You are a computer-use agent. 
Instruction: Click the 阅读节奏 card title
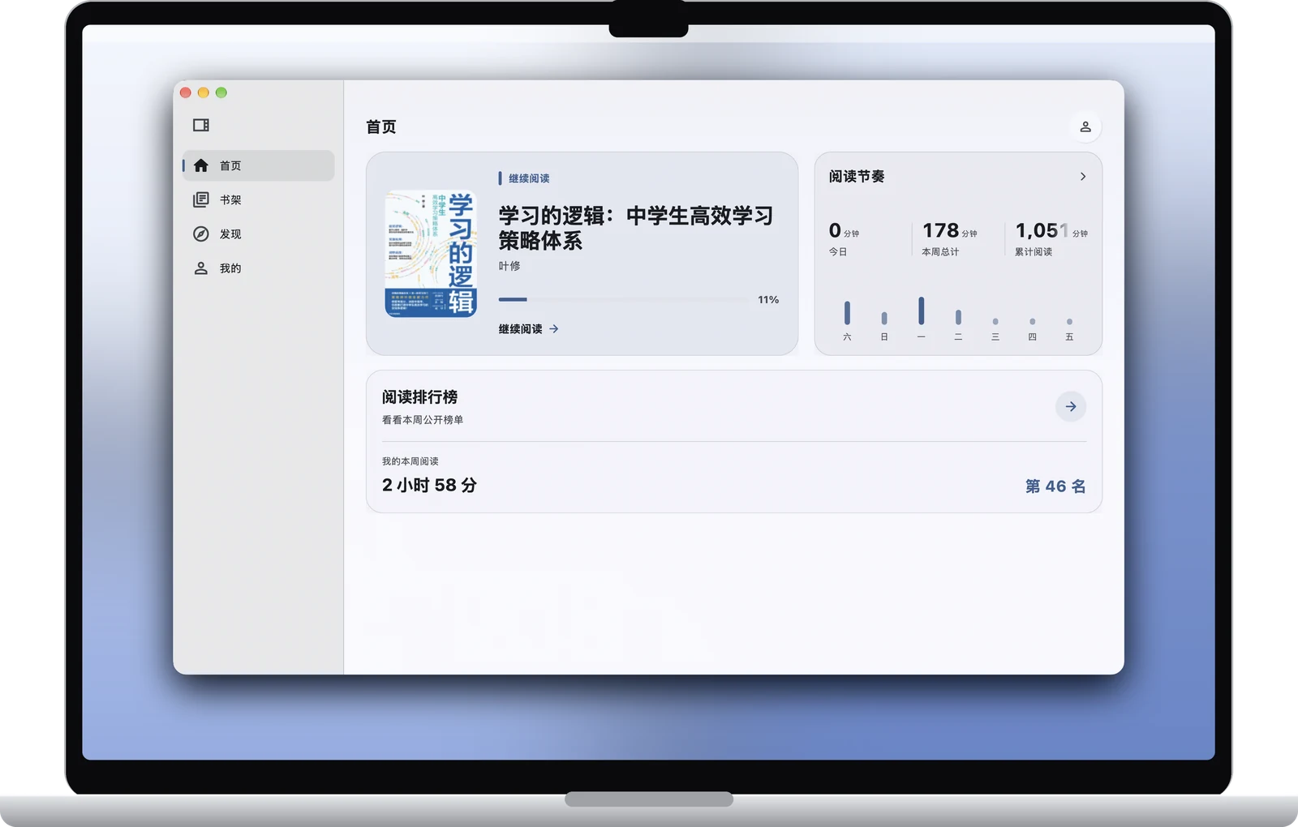857,176
